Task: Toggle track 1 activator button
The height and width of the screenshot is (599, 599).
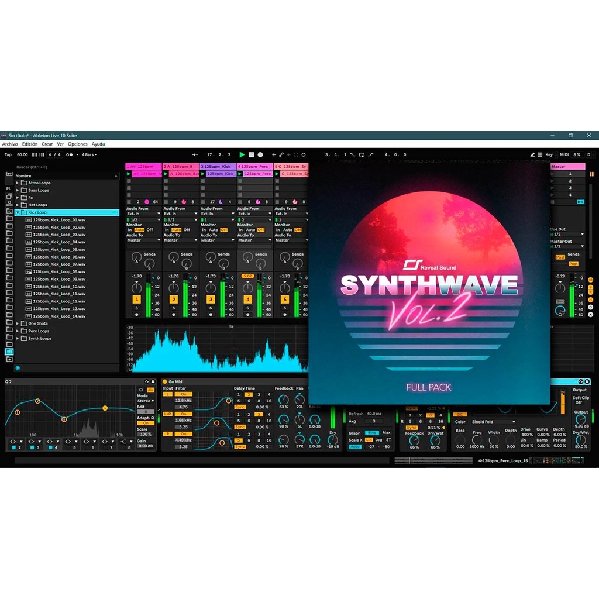Action: click(136, 299)
